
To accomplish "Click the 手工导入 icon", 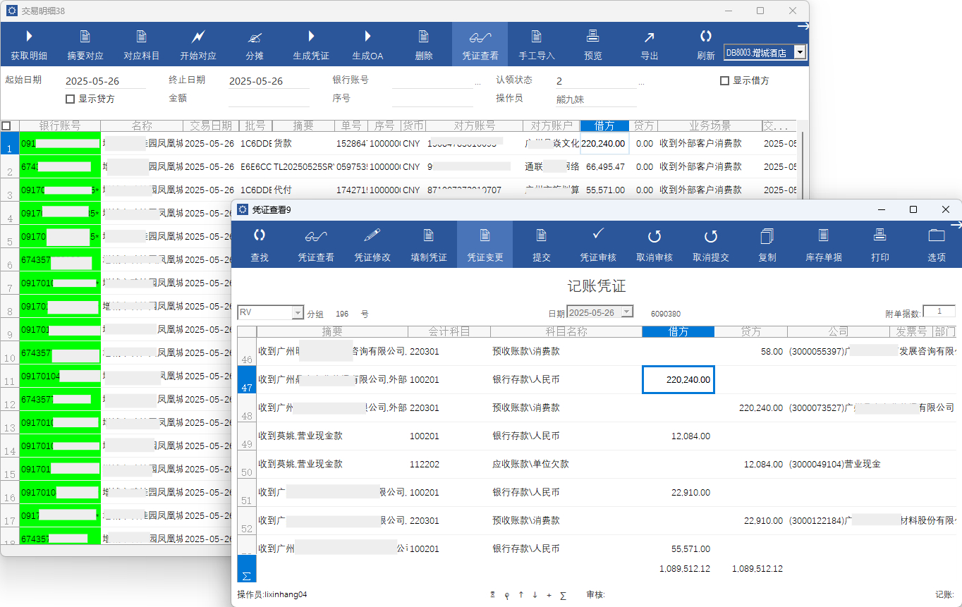I will (x=537, y=37).
